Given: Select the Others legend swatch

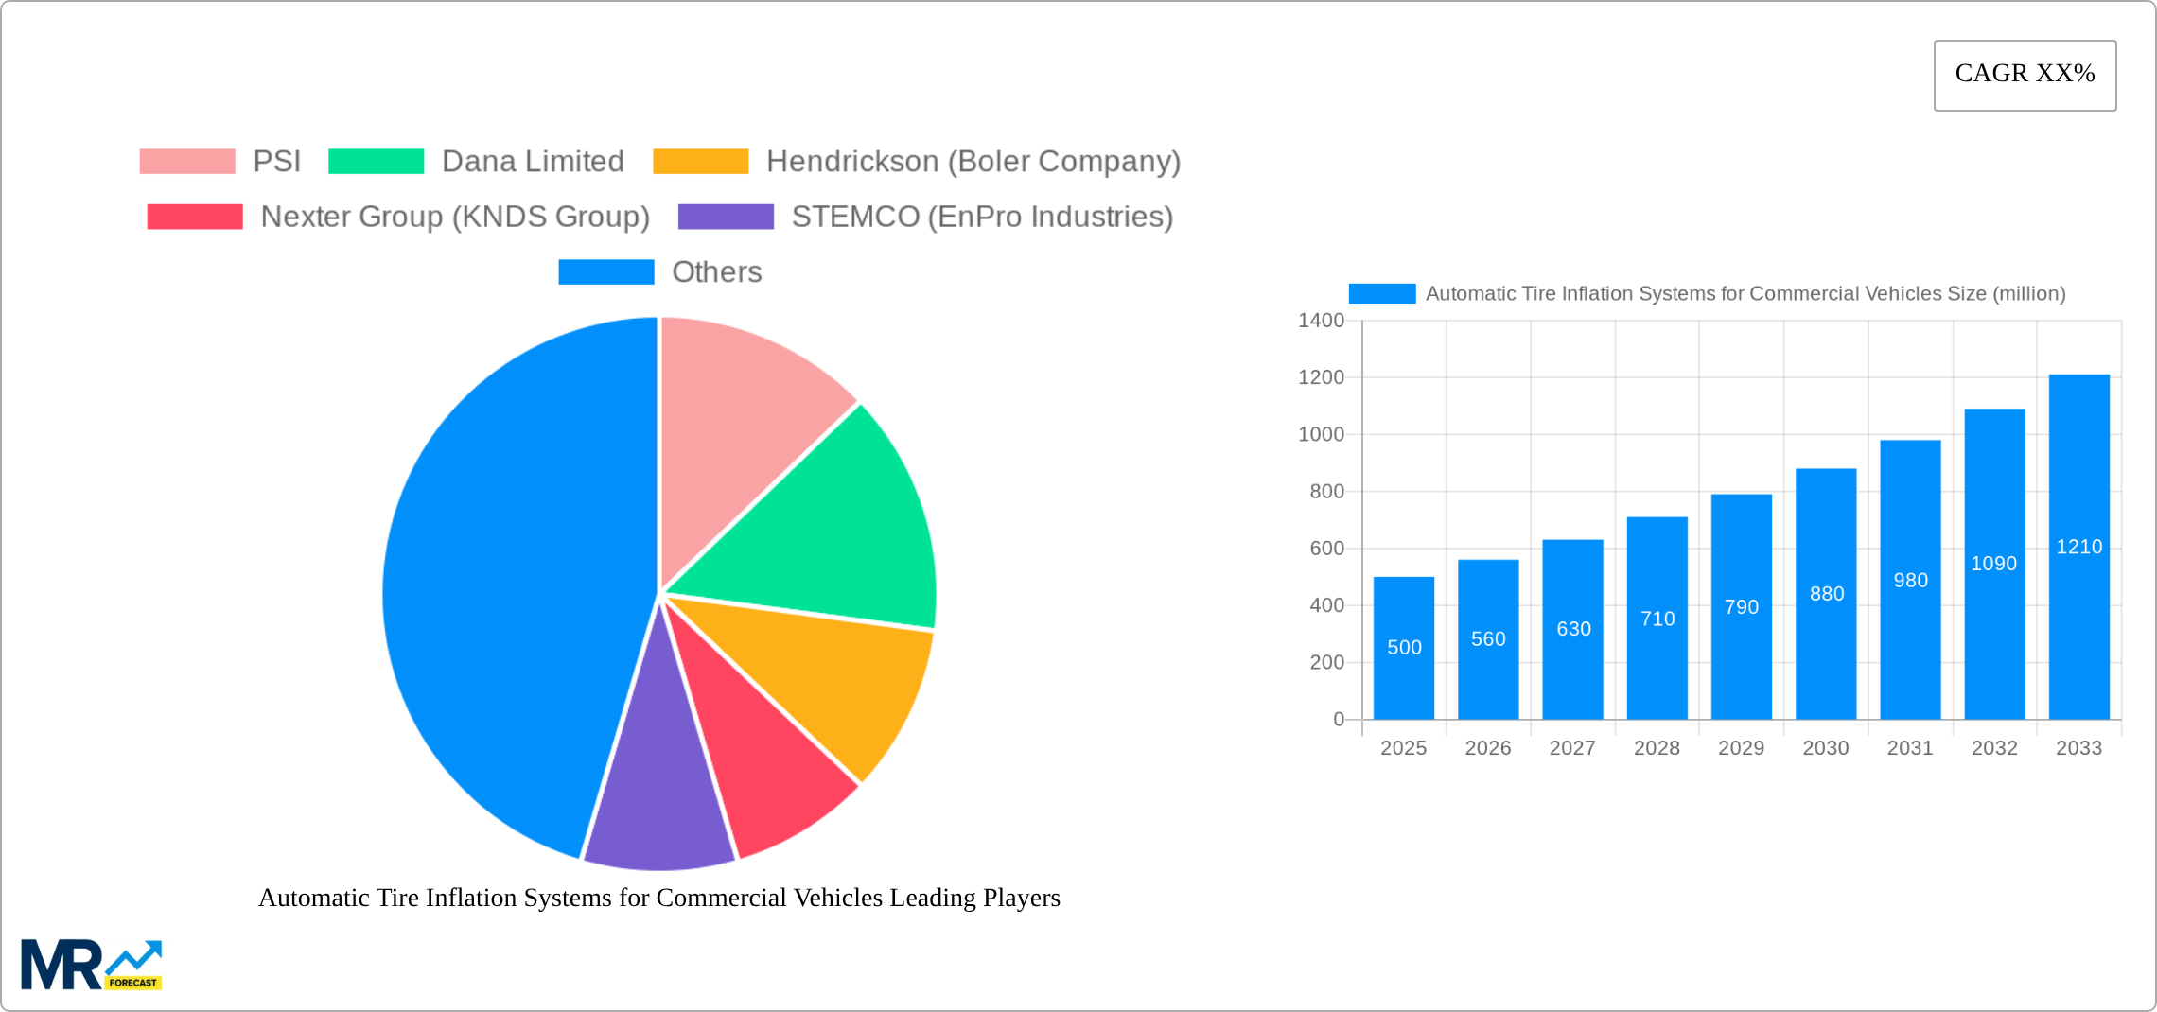Looking at the screenshot, I should click(x=606, y=272).
